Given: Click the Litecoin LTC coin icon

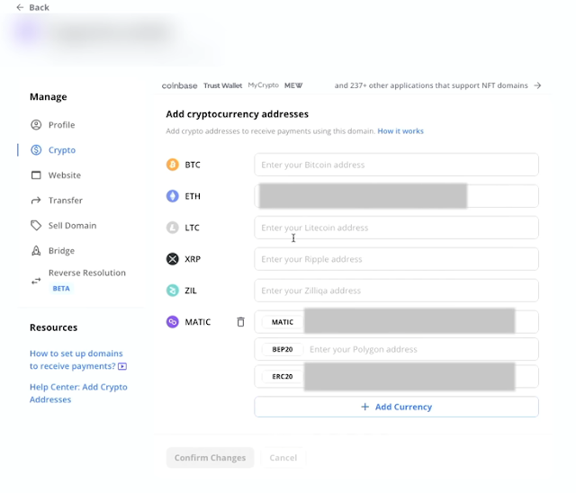Looking at the screenshot, I should click(x=173, y=228).
